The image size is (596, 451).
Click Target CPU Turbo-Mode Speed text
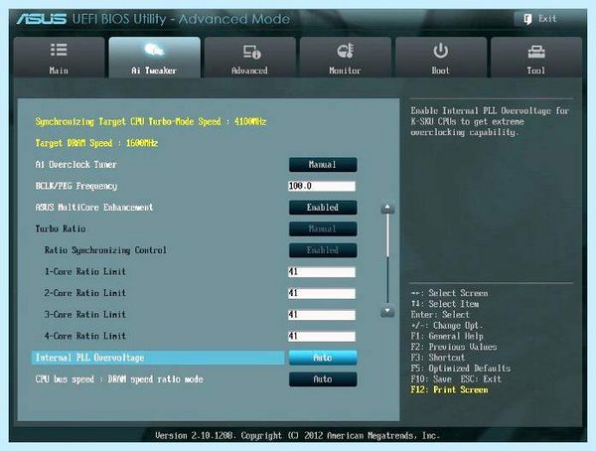click(151, 121)
